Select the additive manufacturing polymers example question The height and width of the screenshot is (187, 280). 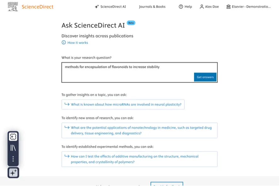pyautogui.click(x=140, y=160)
